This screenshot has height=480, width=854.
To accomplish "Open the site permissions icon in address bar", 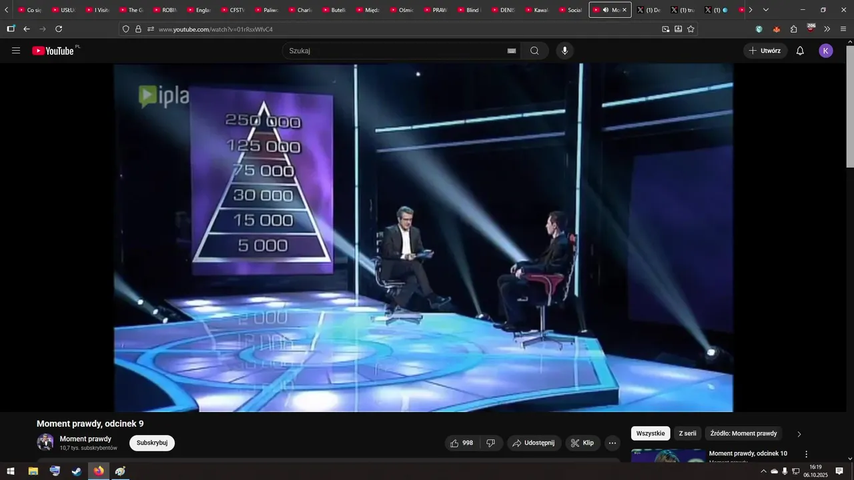I will [151, 29].
